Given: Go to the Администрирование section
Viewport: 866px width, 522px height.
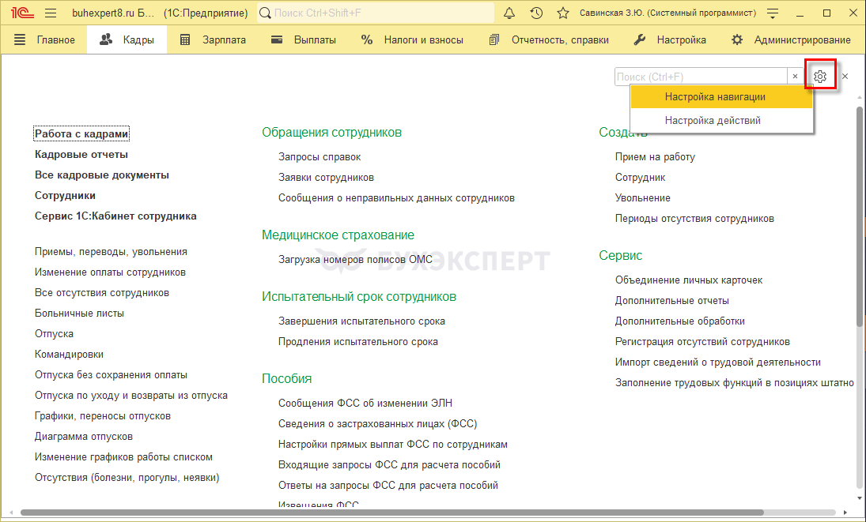Looking at the screenshot, I should [792, 40].
